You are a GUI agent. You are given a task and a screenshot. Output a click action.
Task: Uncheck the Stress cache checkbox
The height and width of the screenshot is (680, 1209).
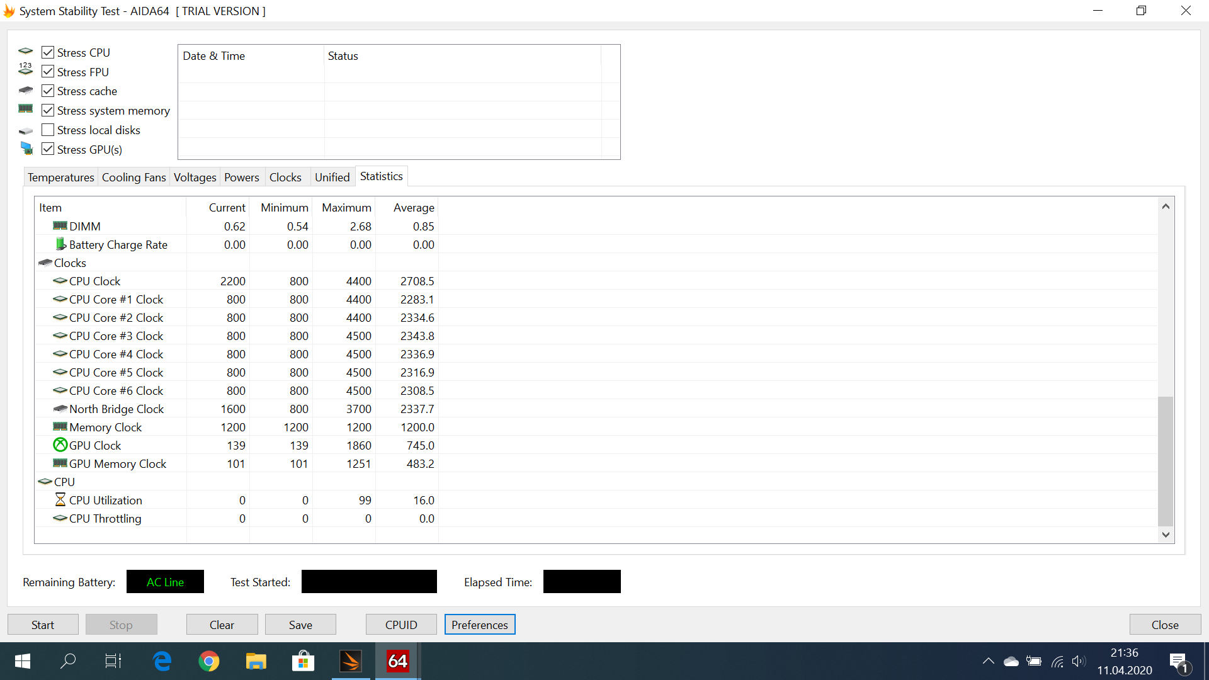click(x=48, y=91)
